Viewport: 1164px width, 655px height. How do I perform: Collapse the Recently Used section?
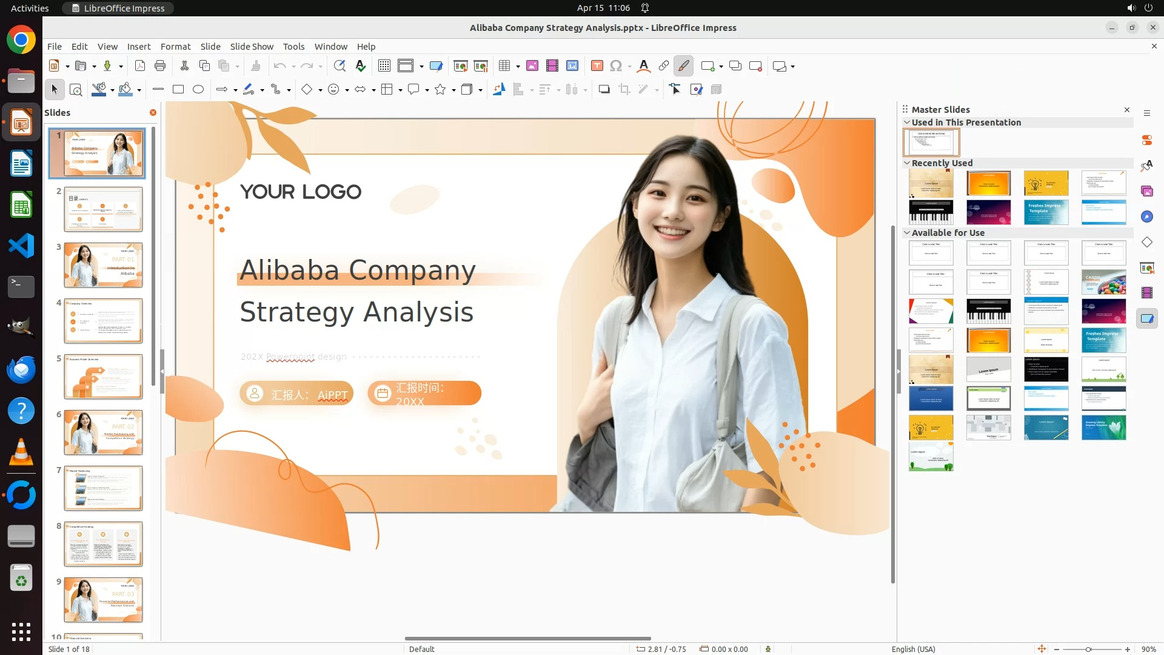pos(907,163)
